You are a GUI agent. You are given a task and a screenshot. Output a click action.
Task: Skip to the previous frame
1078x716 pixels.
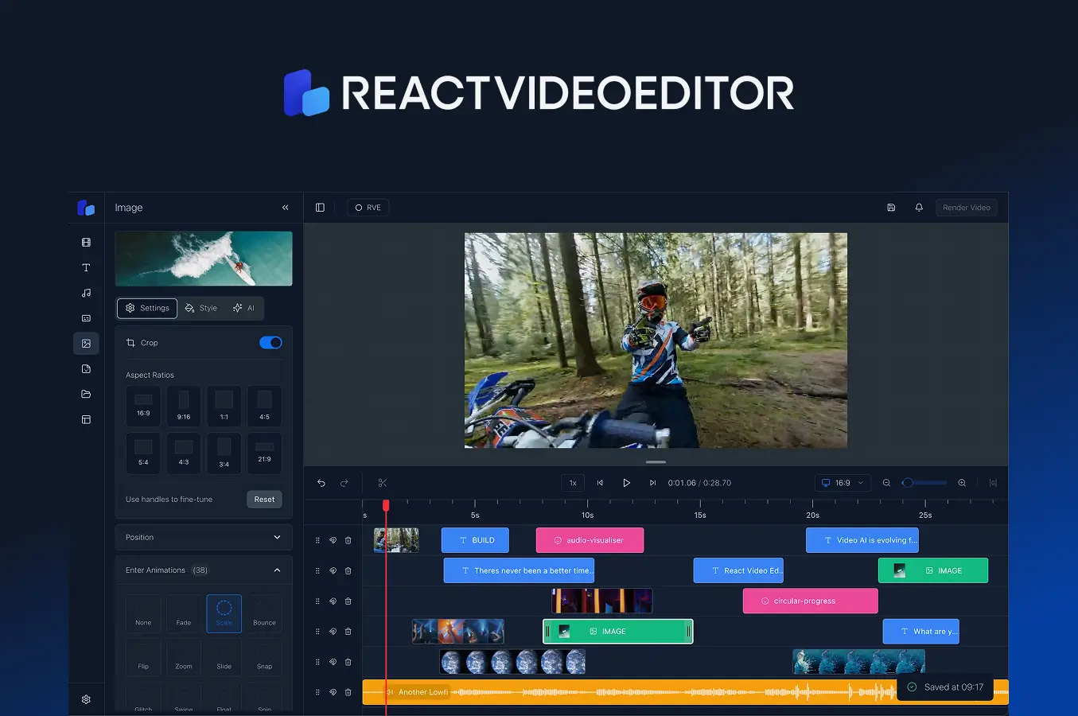600,483
